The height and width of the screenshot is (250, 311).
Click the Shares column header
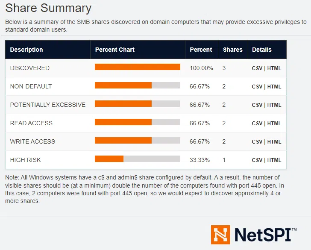click(232, 50)
